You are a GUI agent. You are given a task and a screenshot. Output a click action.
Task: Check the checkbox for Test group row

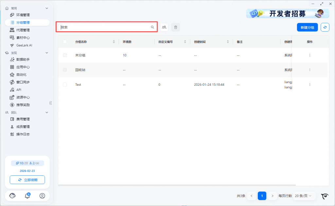pyautogui.click(x=65, y=84)
